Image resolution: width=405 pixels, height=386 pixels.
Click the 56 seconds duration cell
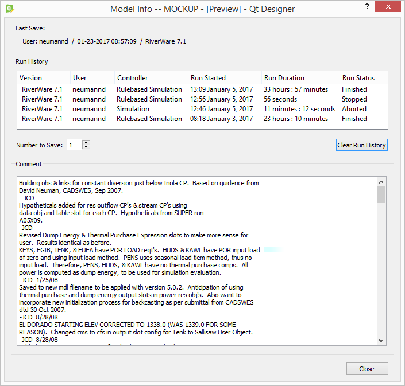(x=280, y=99)
